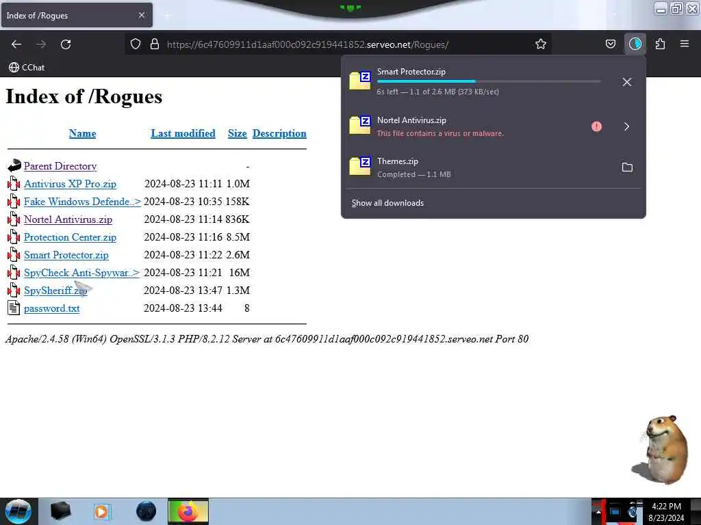The width and height of the screenshot is (701, 525).
Task: Click the archive icon beside SpySheriff.zip
Action: point(14,290)
